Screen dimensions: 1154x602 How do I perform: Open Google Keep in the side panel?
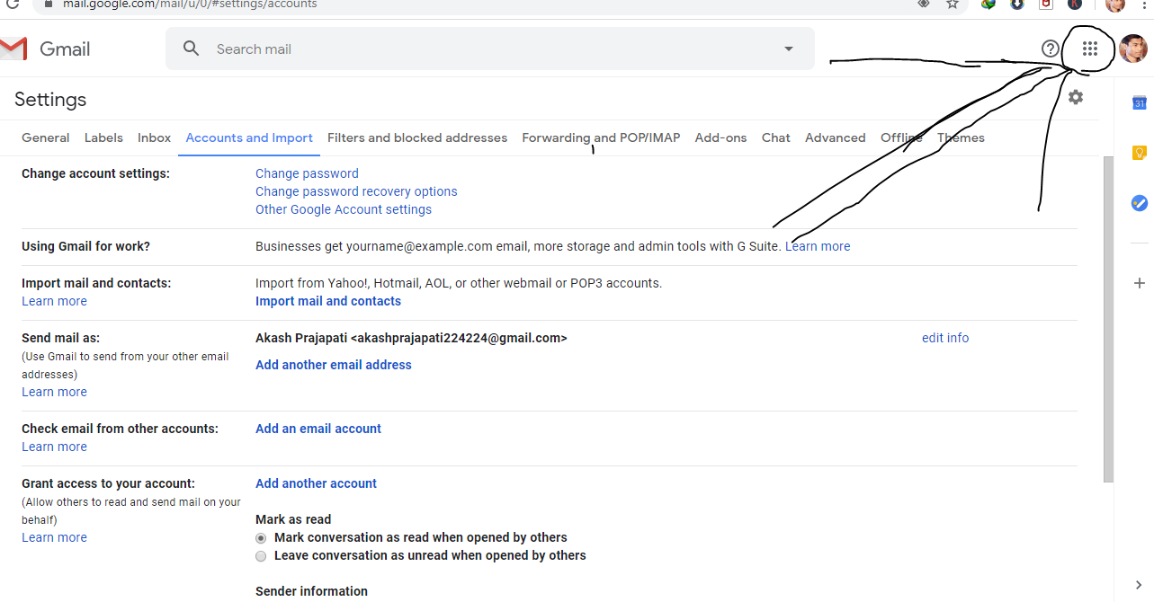pos(1139,153)
